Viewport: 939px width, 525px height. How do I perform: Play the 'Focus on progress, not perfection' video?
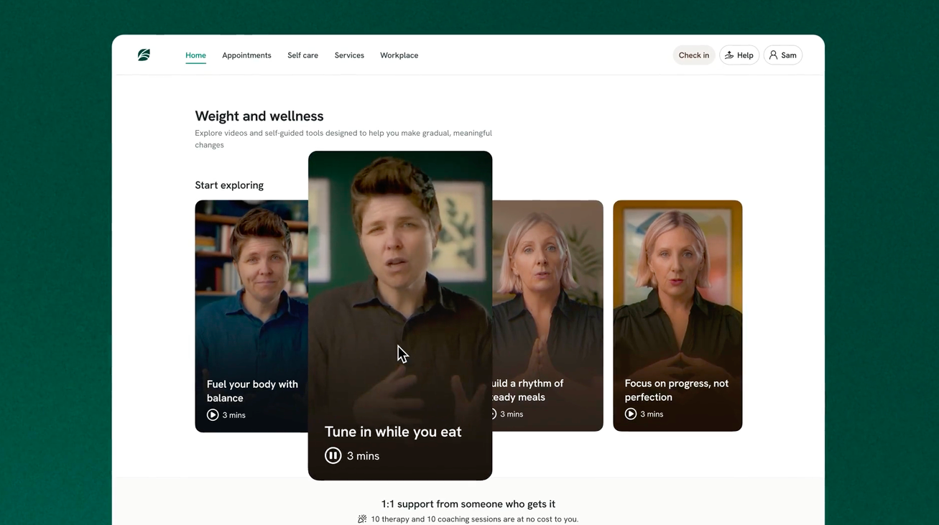(631, 414)
